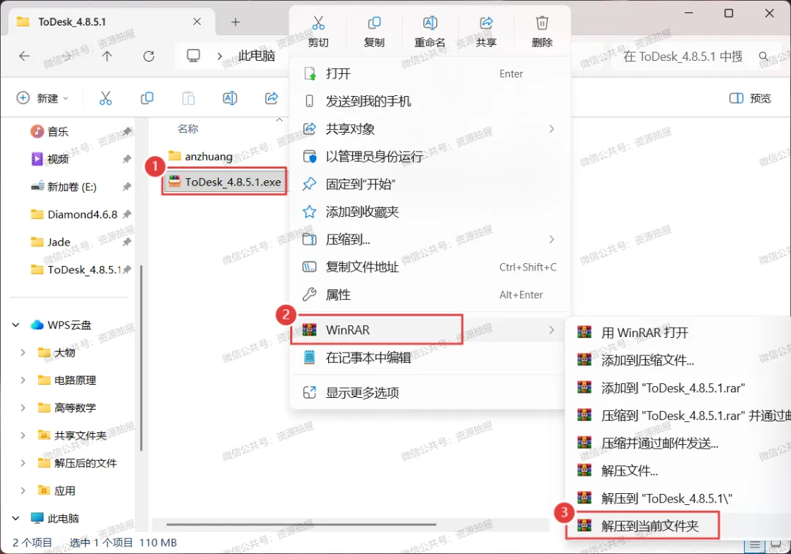The image size is (791, 554).
Task: Click 此电脑 in address breadcrumb
Action: 256,56
